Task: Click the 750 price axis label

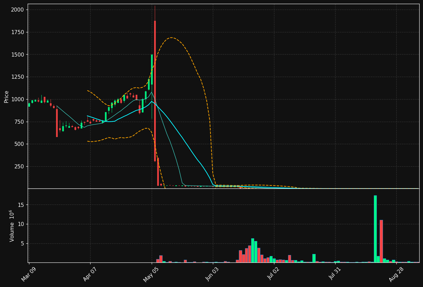Action: (x=18, y=122)
